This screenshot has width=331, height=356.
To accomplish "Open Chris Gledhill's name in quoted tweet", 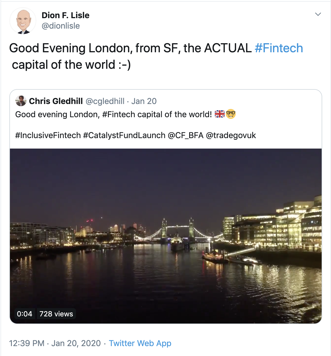I will pos(56,101).
